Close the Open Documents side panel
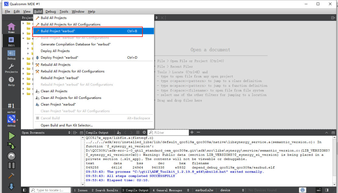 tap(82, 133)
